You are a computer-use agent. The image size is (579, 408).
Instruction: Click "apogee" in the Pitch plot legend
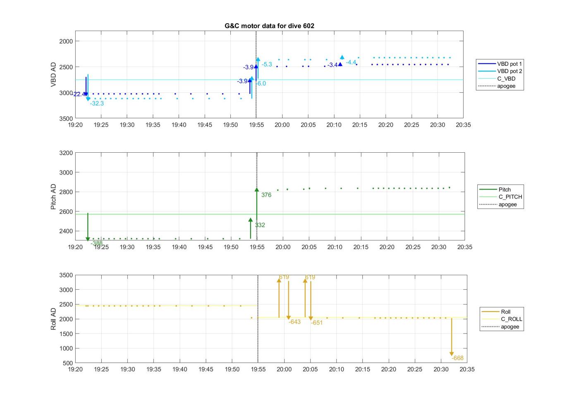pyautogui.click(x=498, y=204)
